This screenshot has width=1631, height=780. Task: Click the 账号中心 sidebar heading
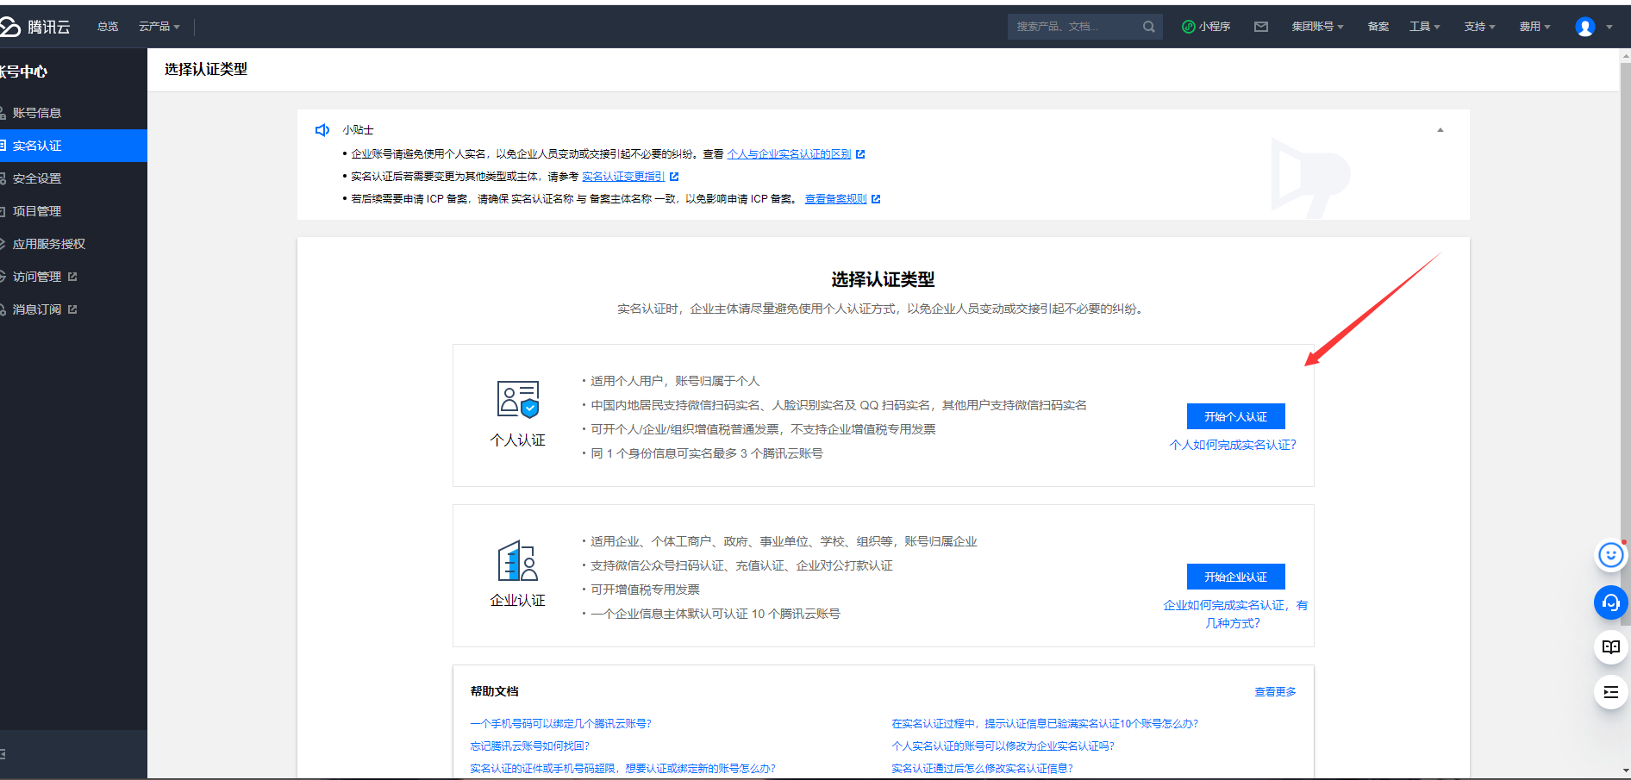[24, 72]
